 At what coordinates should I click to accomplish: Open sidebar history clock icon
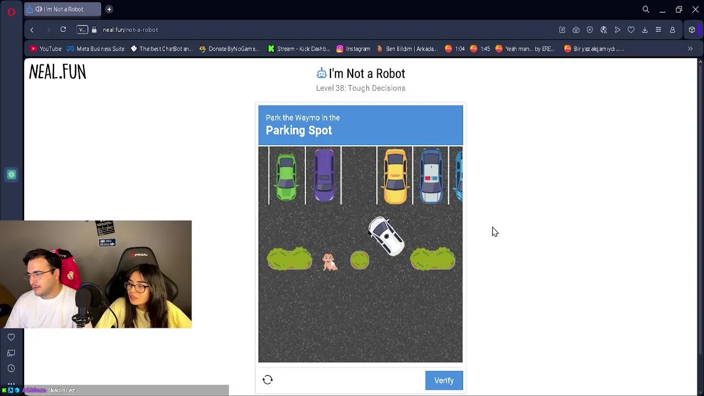[x=11, y=369]
